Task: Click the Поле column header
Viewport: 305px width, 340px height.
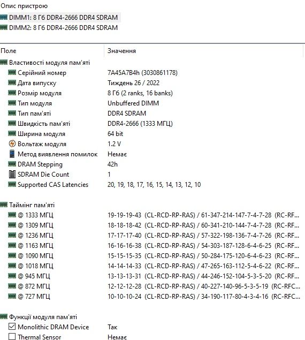Action: pos(9,51)
